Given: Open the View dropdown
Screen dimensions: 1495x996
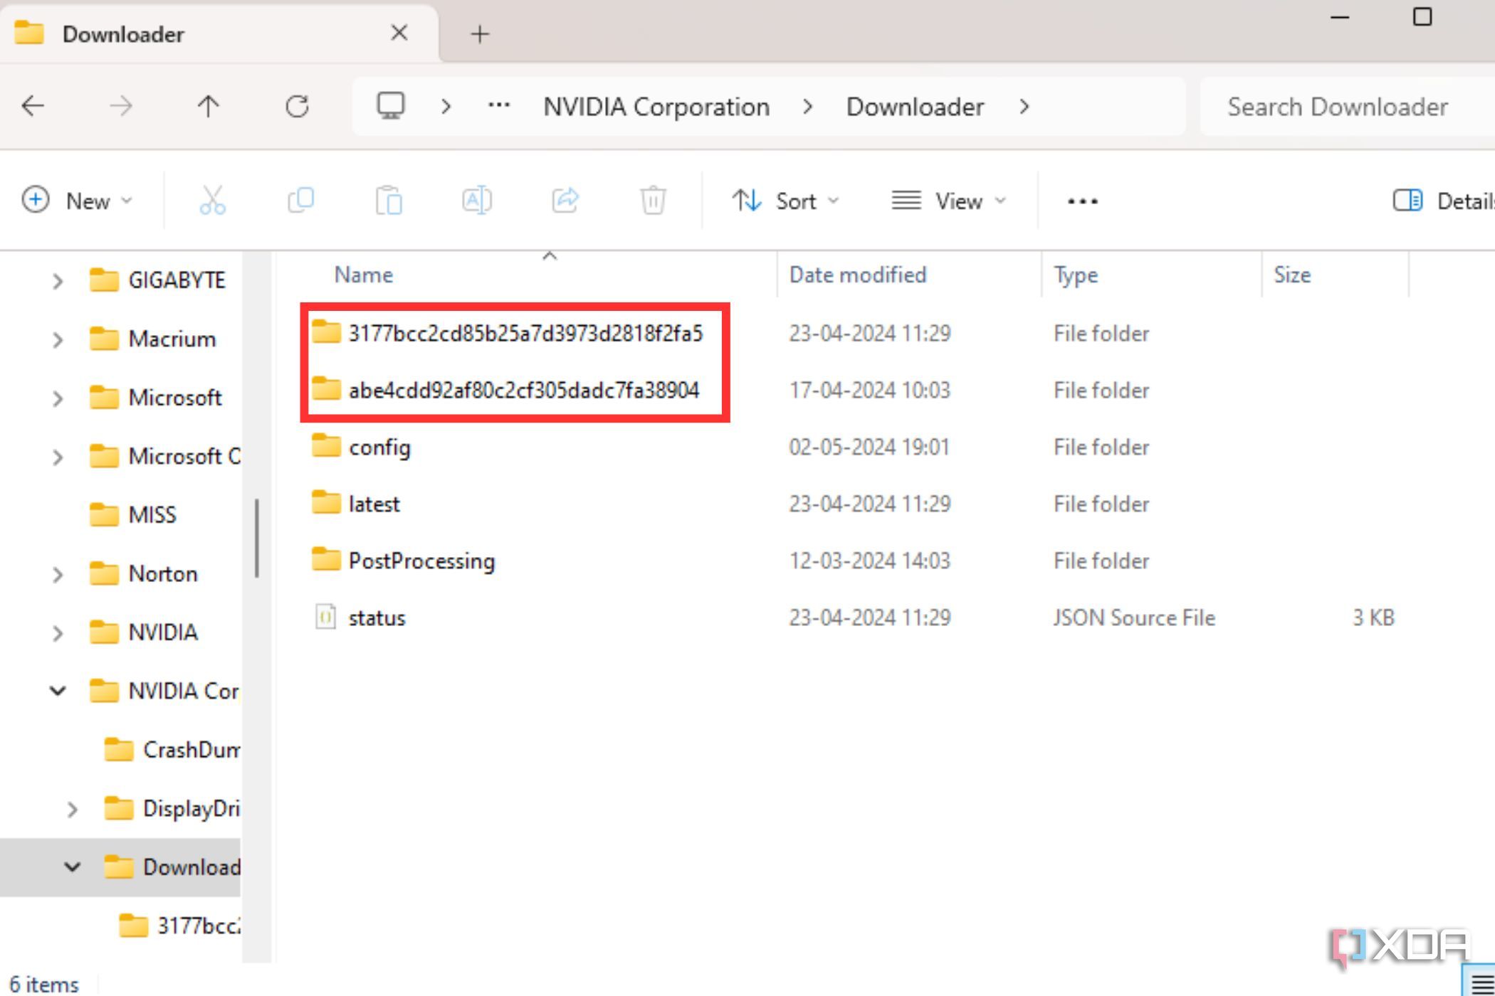Looking at the screenshot, I should click(949, 201).
